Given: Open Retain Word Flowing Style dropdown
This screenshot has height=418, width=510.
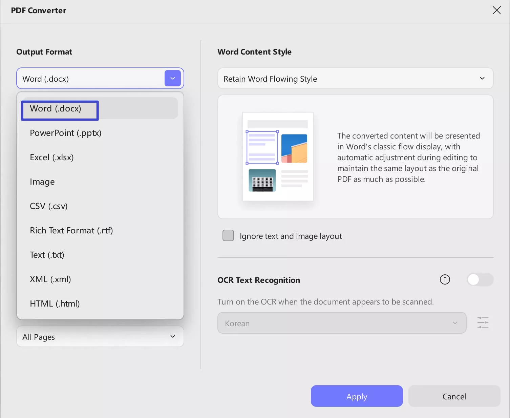Looking at the screenshot, I should [x=355, y=78].
